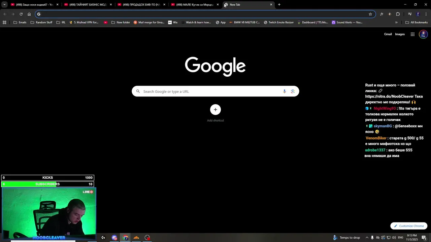
Task: Click the NightWing93 username in chat
Action: tap(385, 109)
